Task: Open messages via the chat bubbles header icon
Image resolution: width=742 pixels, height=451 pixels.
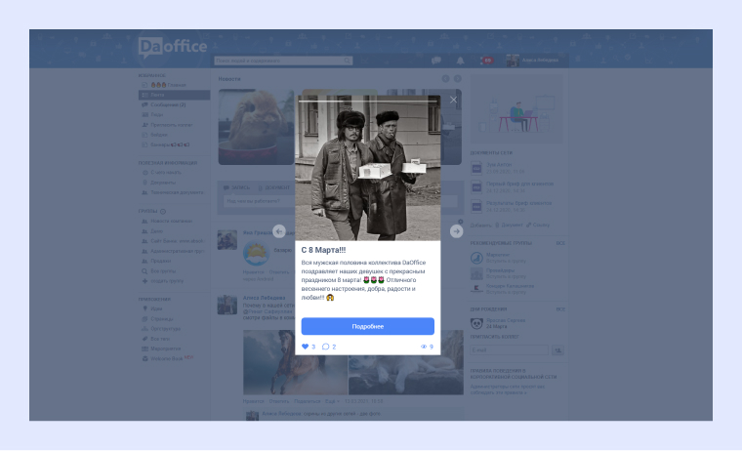Action: [435, 61]
